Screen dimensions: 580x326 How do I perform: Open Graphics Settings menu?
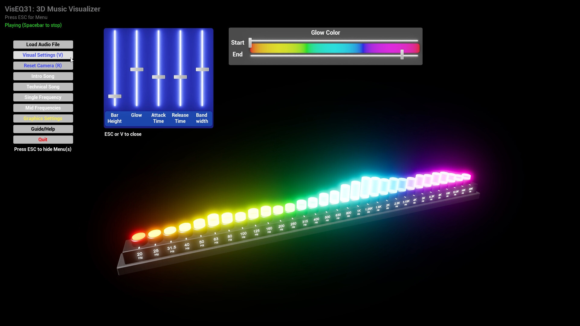point(43,118)
